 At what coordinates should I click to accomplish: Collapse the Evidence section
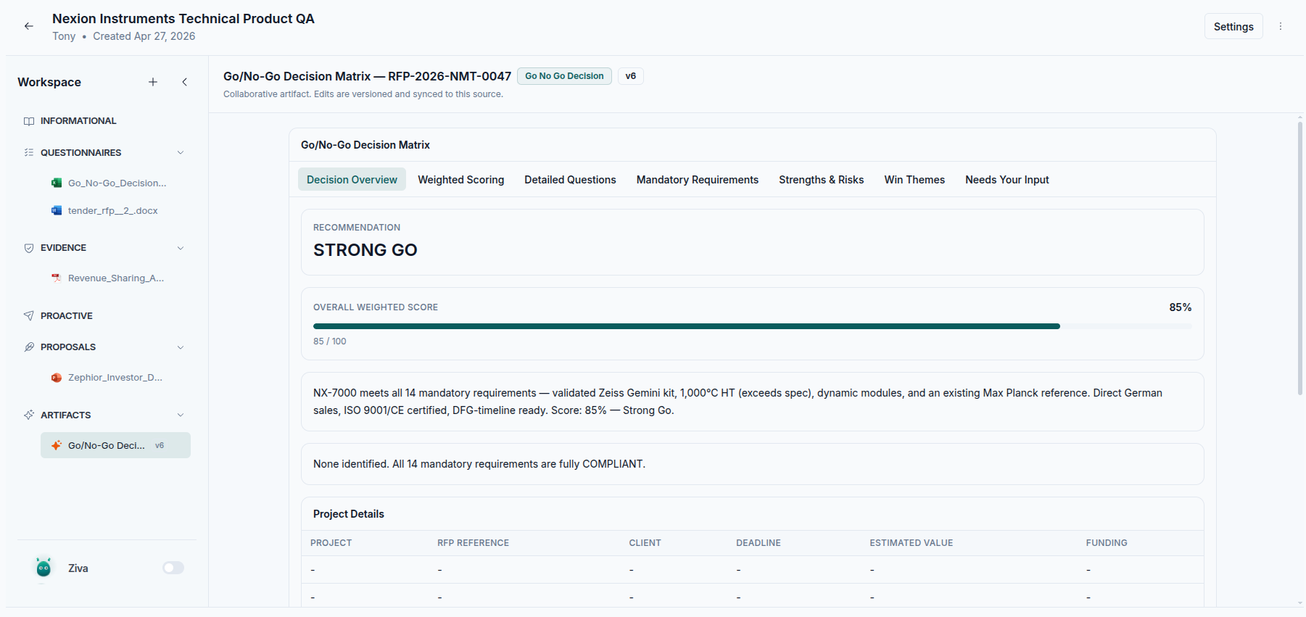click(181, 248)
